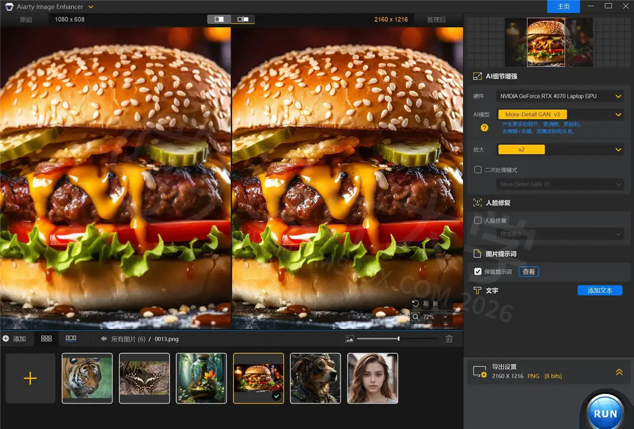Screen dimensions: 634x429
Task: Select the steampunk dog thumbnail
Action: click(315, 378)
